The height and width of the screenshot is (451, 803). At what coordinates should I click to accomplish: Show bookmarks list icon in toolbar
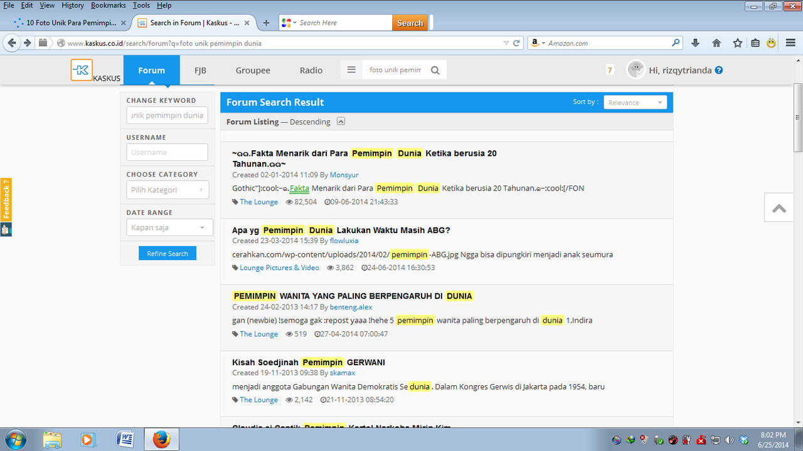tap(755, 43)
